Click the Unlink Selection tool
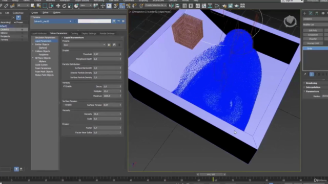This screenshot has width=328, height=184. click(x=6, y=6)
